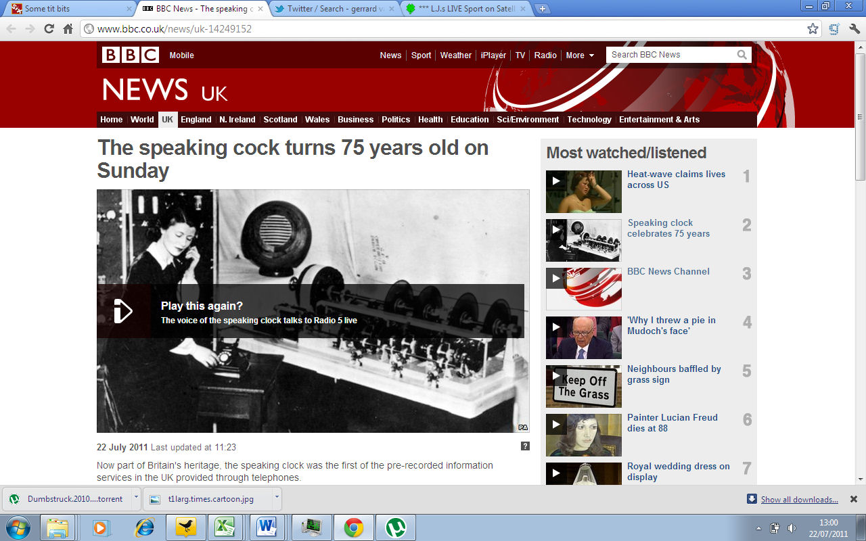866x541 pixels.
Task: Expand the More dropdown in BBC header
Action: pyautogui.click(x=580, y=55)
